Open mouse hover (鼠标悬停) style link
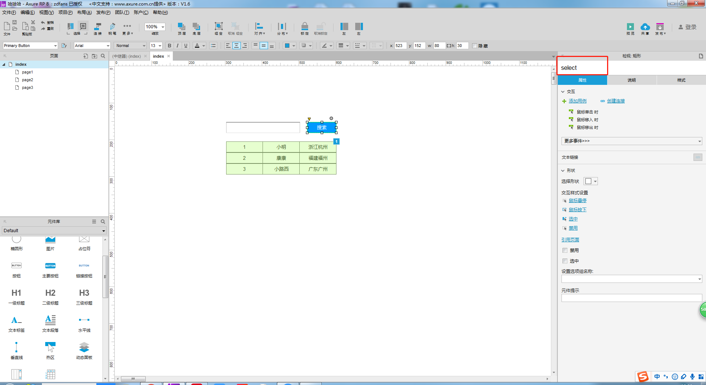706x385 pixels. (x=577, y=201)
